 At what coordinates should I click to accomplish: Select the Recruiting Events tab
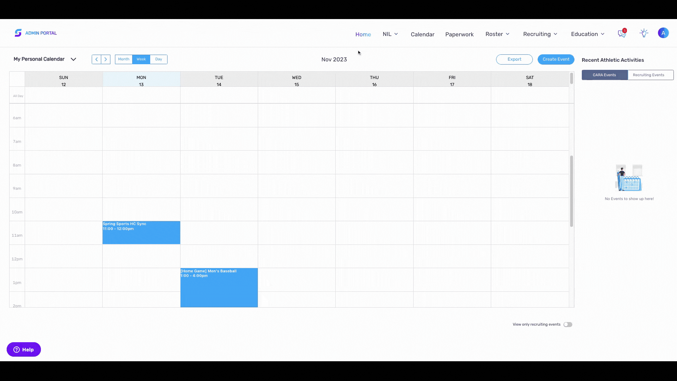pos(651,75)
